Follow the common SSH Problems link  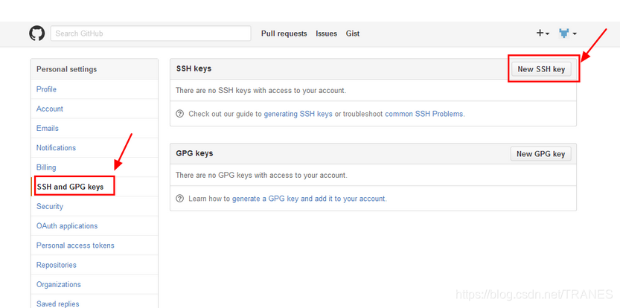pyautogui.click(x=424, y=114)
